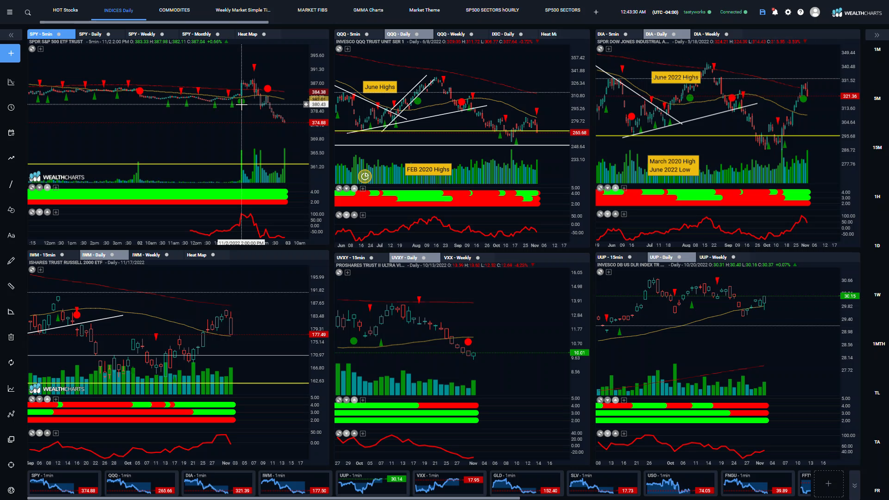Open Market Theme workspace tab
Image resolution: width=889 pixels, height=500 pixels.
coord(425,10)
